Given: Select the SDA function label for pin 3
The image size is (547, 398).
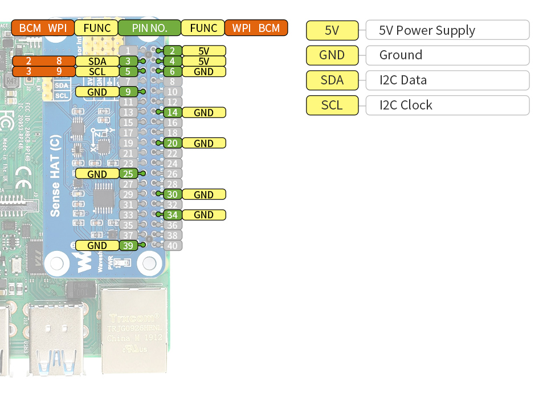Looking at the screenshot, I should (97, 61).
